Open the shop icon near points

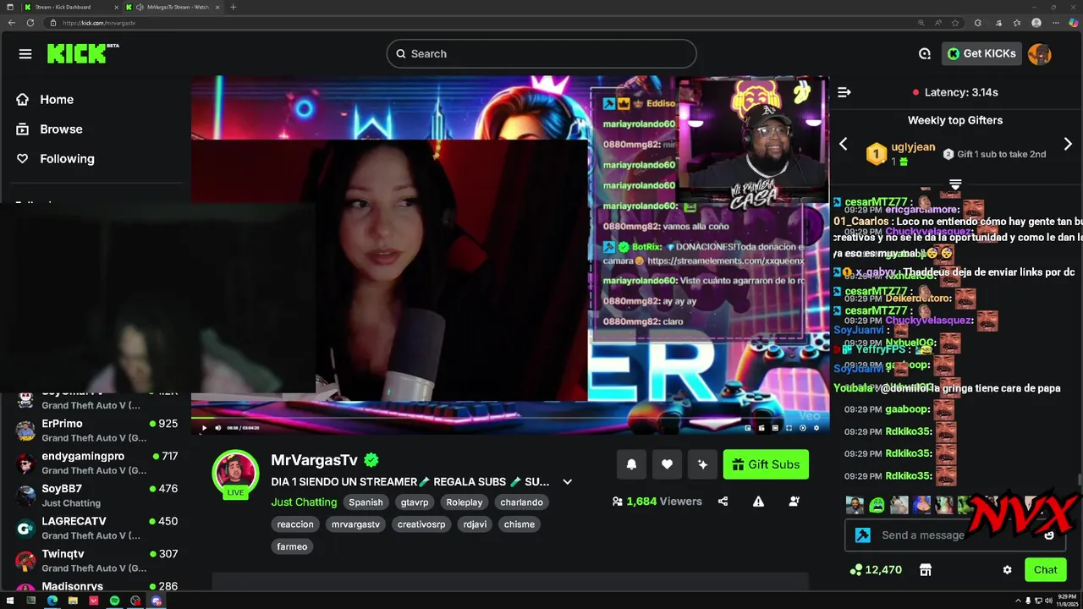pyautogui.click(x=926, y=570)
